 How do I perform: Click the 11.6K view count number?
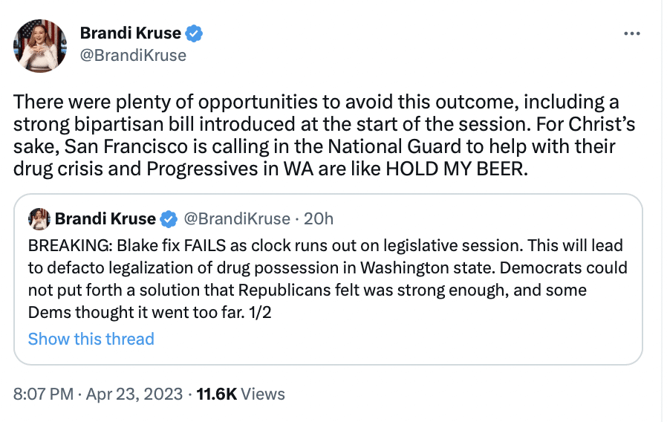point(217,394)
